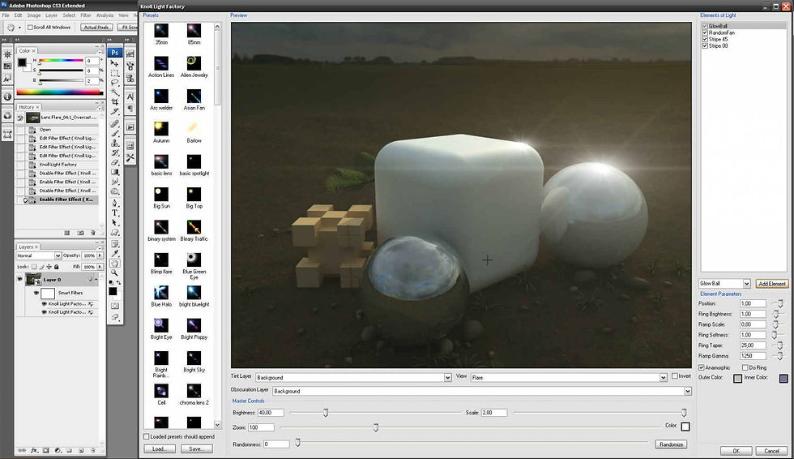Open the Outer Color swatch
The height and width of the screenshot is (459, 794).
click(738, 378)
